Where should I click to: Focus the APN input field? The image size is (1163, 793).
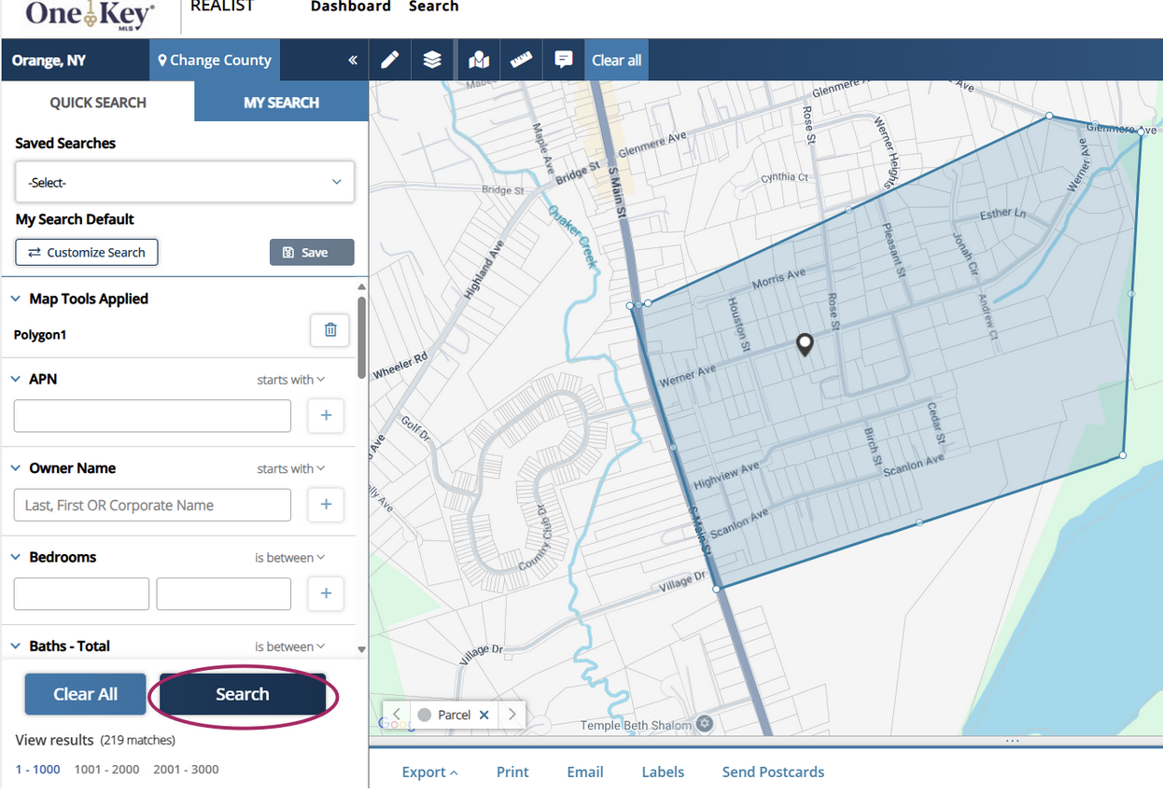(x=152, y=416)
